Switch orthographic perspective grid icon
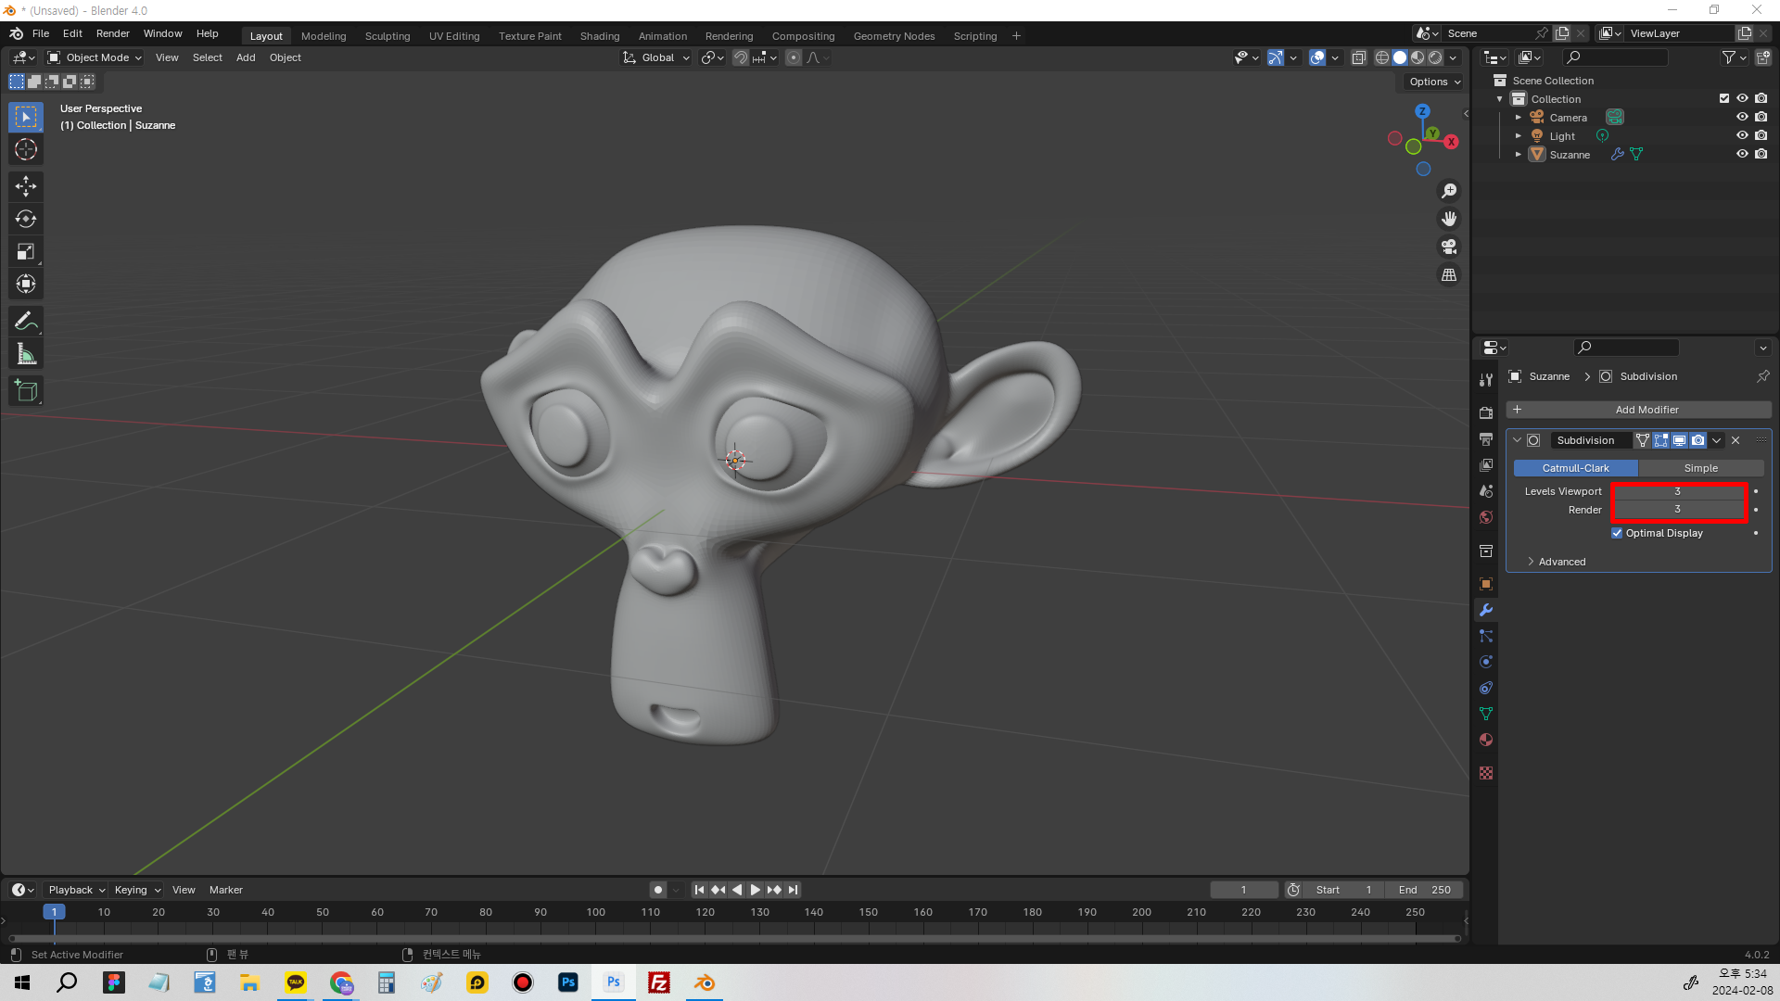This screenshot has width=1780, height=1001. [1449, 275]
